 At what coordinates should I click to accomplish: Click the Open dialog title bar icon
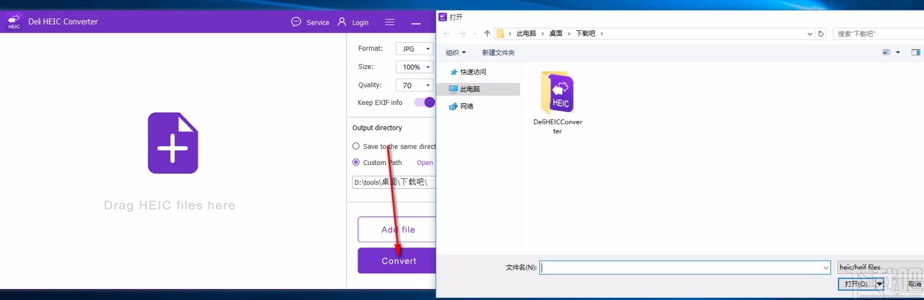pyautogui.click(x=443, y=17)
